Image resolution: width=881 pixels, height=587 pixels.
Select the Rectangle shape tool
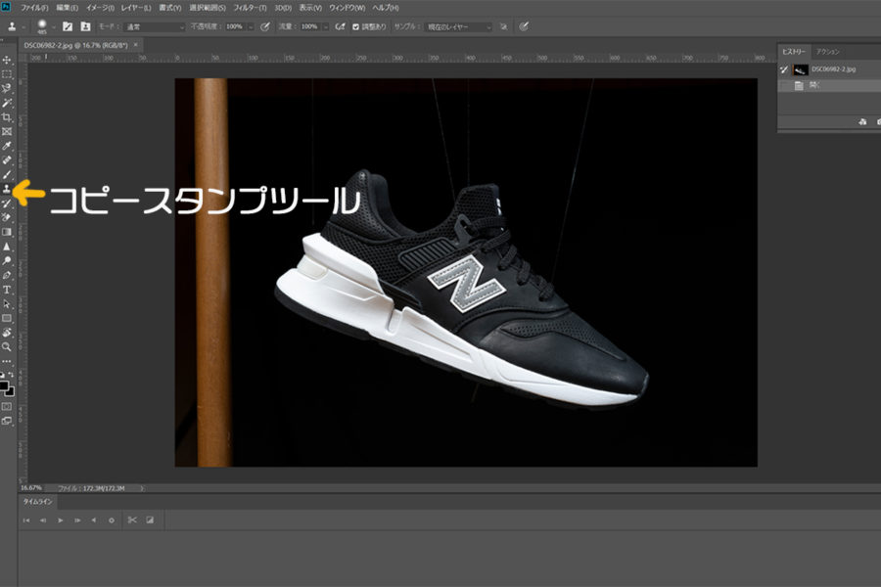tap(7, 319)
